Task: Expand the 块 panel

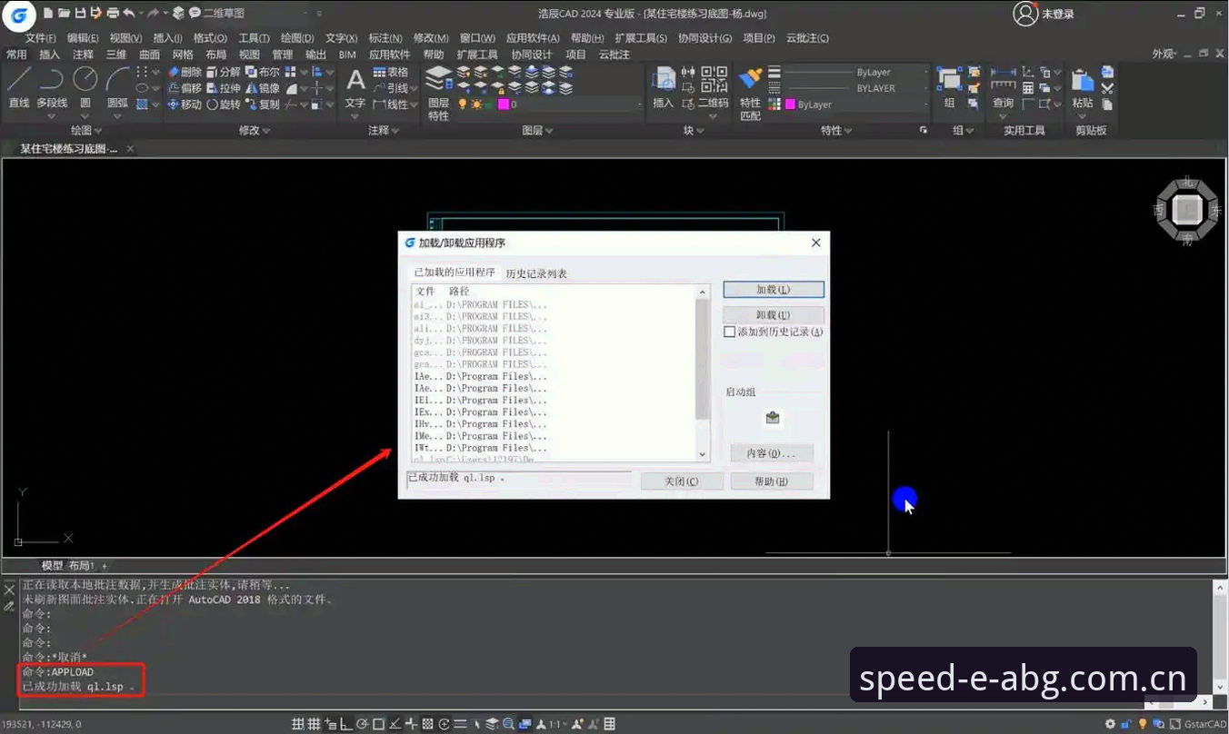Action: (693, 131)
